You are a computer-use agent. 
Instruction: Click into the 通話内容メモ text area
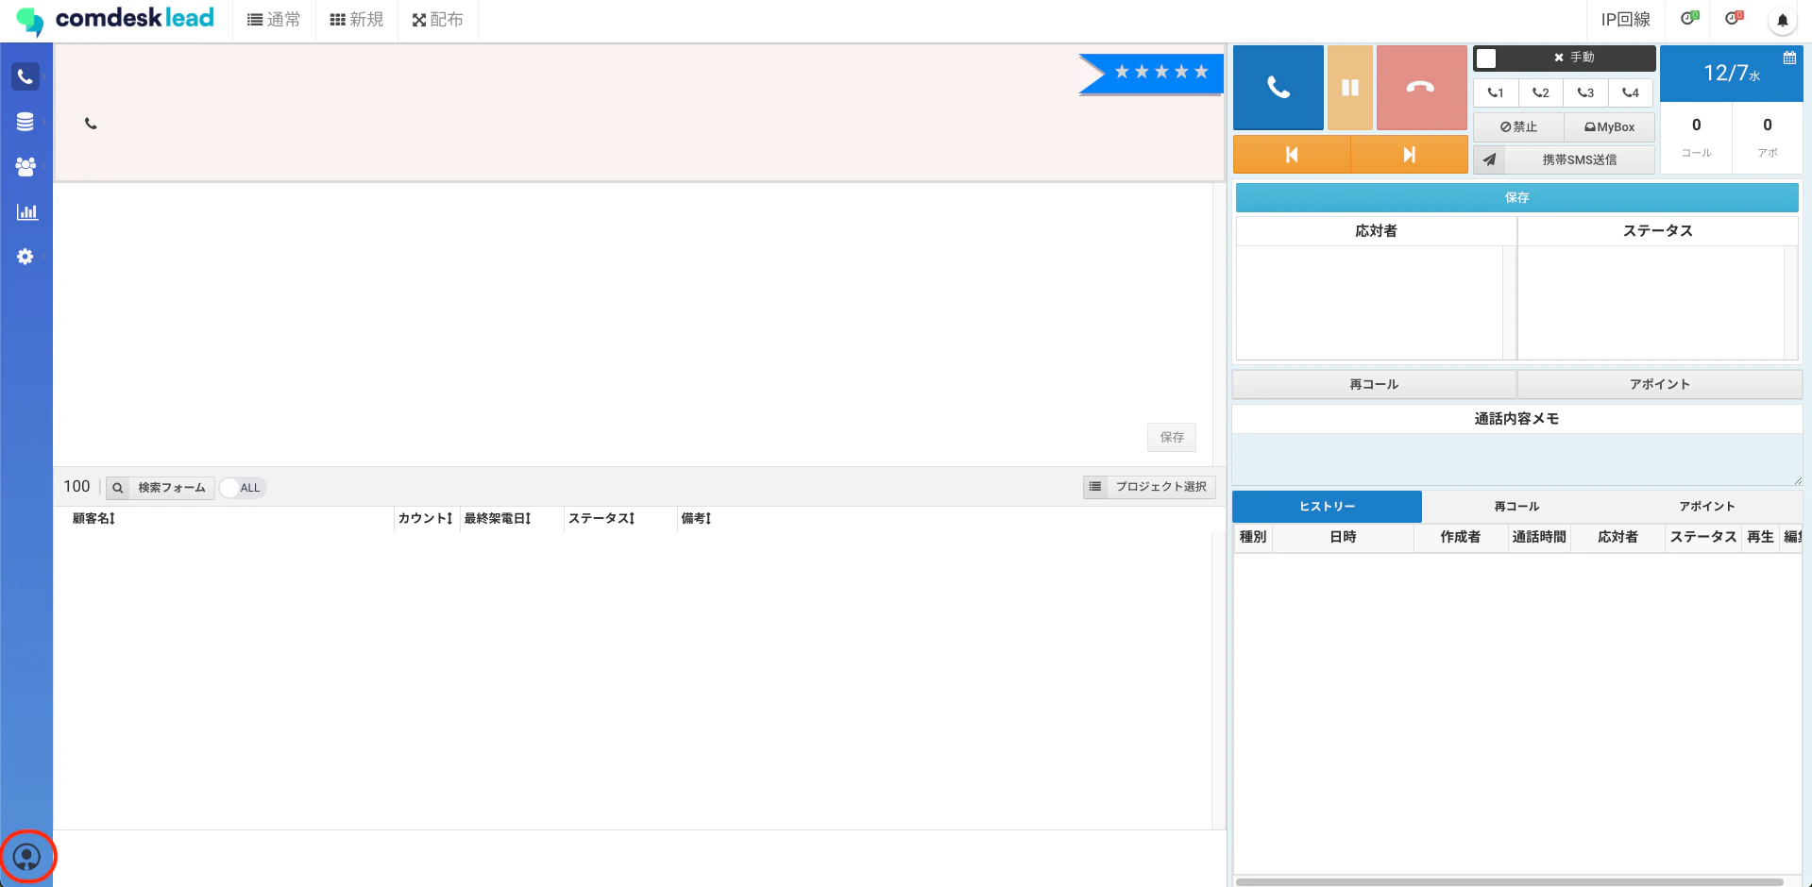1517,460
